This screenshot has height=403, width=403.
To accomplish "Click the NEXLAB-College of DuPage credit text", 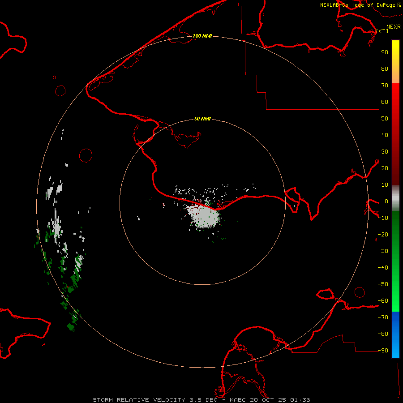I will (x=360, y=5).
